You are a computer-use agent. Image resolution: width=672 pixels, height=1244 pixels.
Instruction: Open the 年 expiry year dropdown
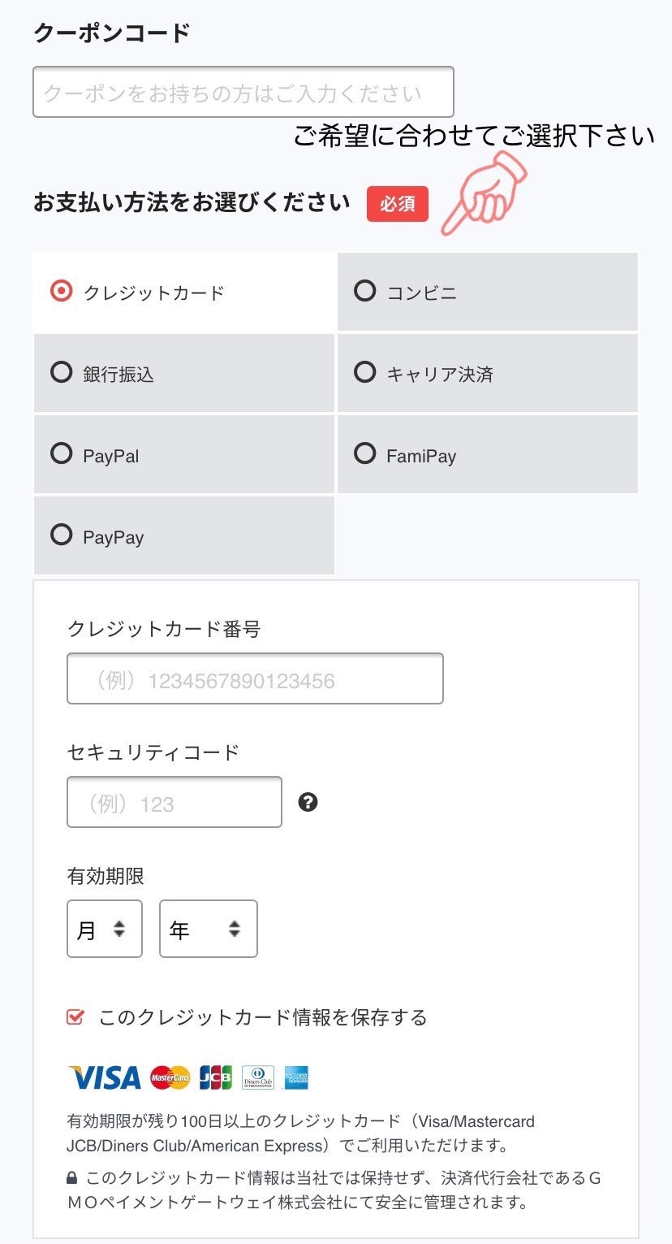tap(209, 929)
